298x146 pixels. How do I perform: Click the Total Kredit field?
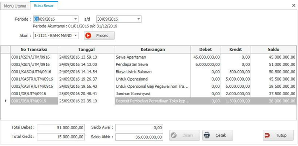(61, 137)
